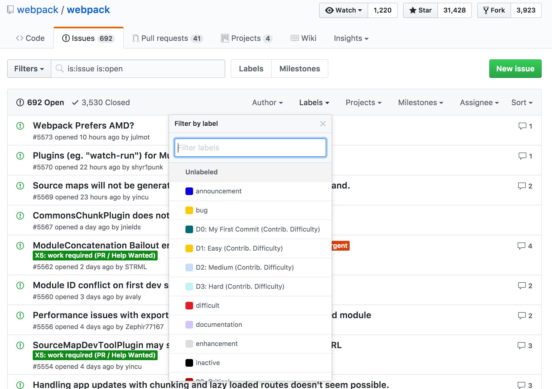Filter by the inactive label
This screenshot has height=389, width=552.
(x=250, y=363)
